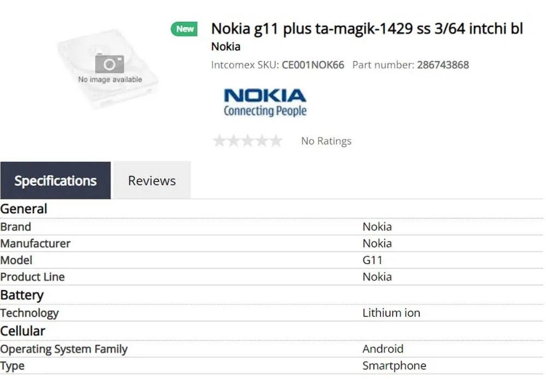Click the part number 286743868

(443, 65)
